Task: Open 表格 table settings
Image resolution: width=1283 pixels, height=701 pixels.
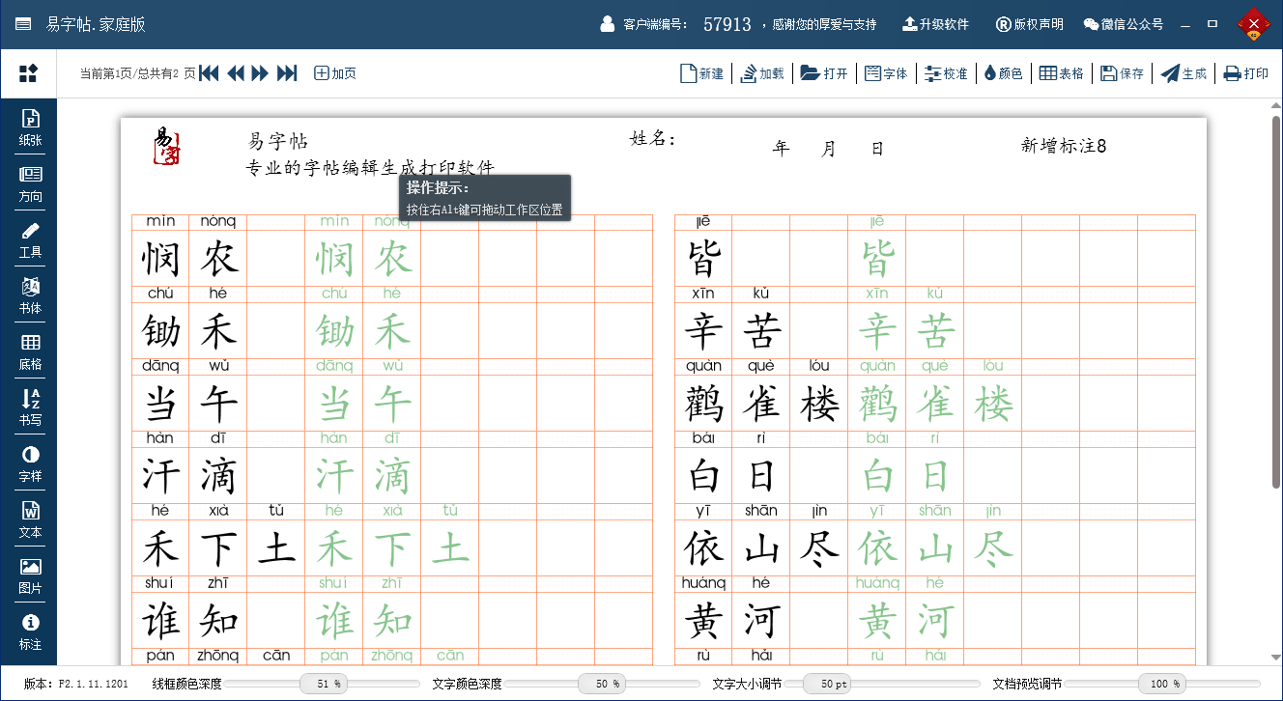Action: coord(1062,73)
